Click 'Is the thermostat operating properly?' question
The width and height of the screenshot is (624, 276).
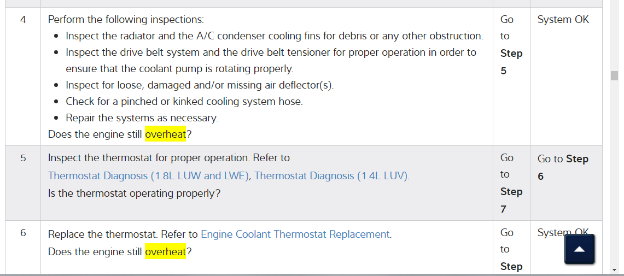134,193
